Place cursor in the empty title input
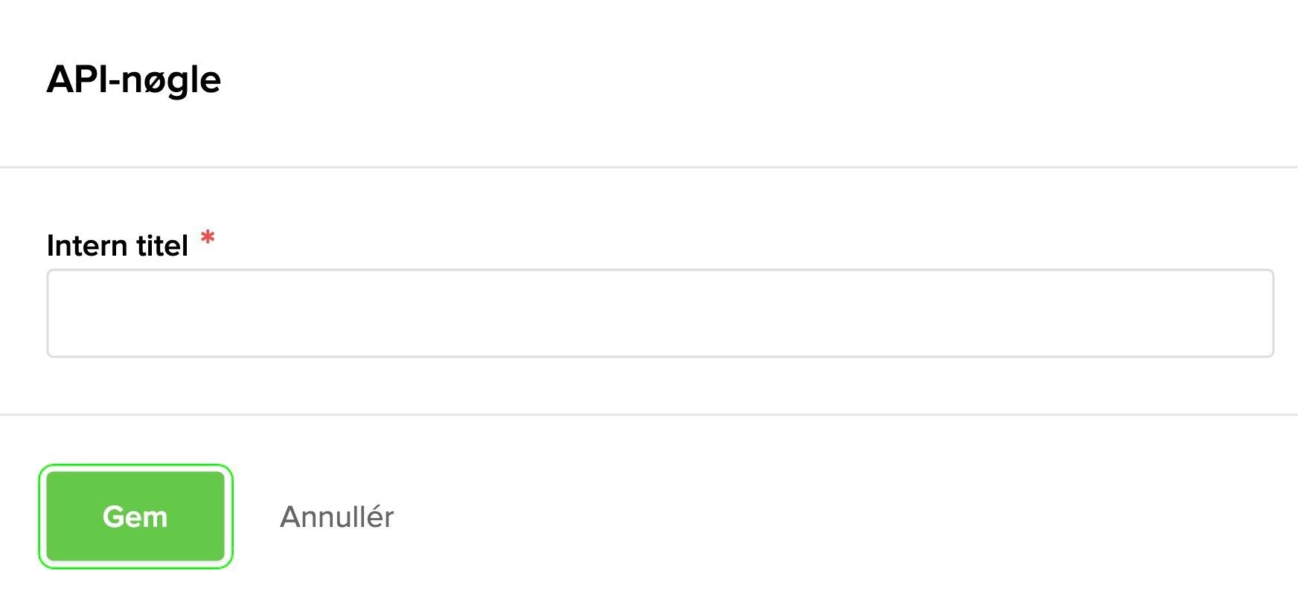 tap(660, 313)
